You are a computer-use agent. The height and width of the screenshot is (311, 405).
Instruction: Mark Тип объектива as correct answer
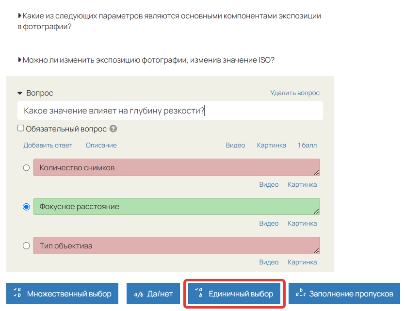(x=26, y=246)
